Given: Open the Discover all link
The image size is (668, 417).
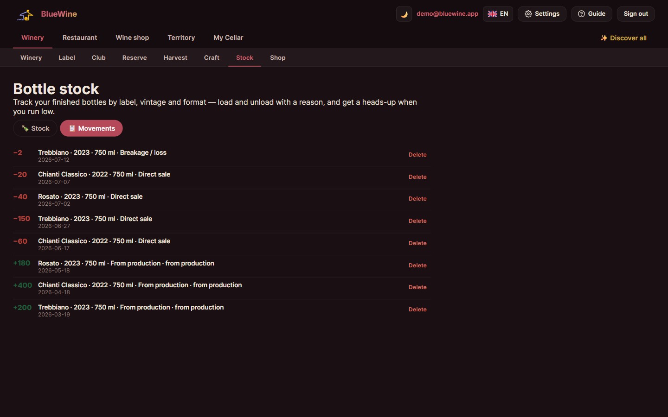Looking at the screenshot, I should [623, 38].
